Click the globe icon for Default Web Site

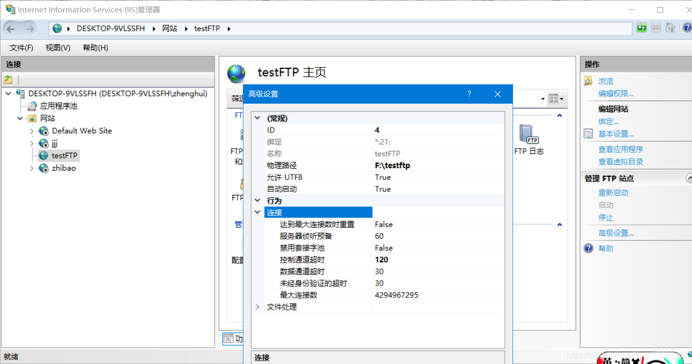[x=44, y=131]
